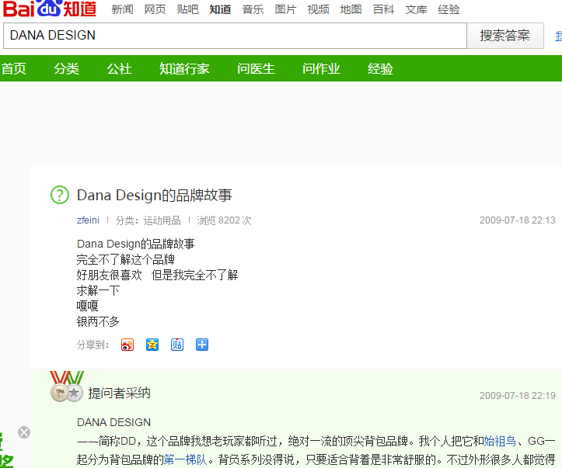Open 图片 link

coord(285,9)
